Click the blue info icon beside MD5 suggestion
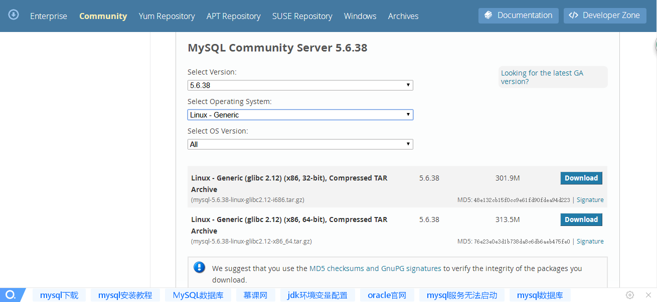Screen dimensions: 657x302 click(x=200, y=267)
